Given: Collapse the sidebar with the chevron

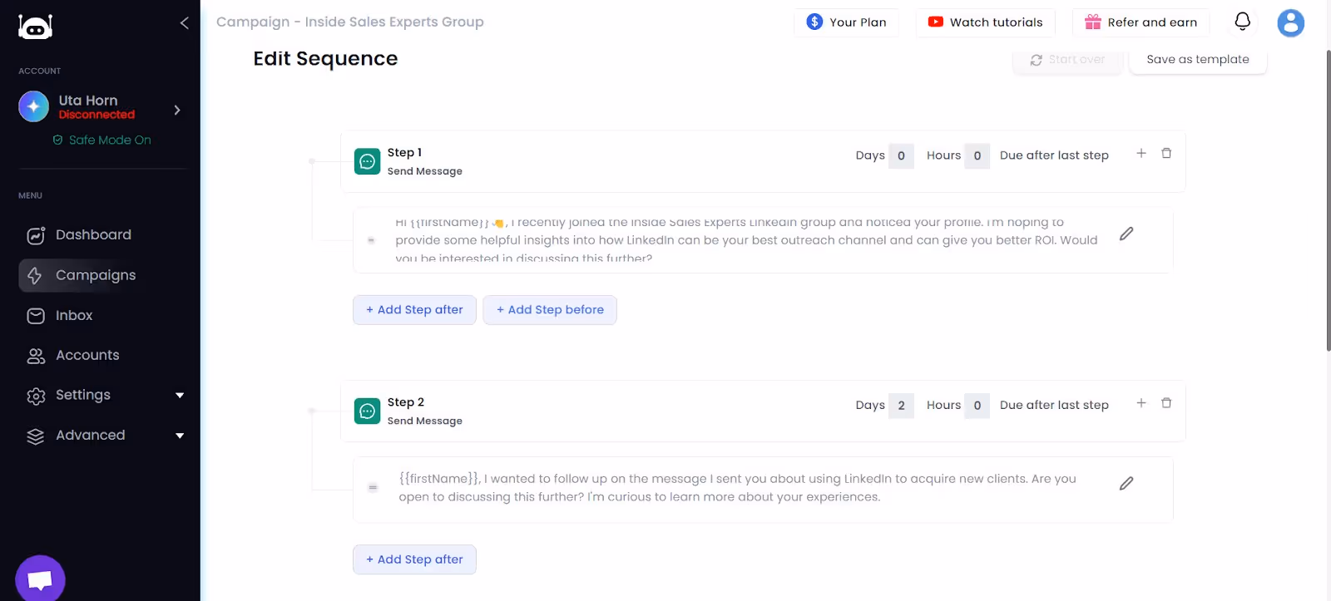Looking at the screenshot, I should coord(184,22).
